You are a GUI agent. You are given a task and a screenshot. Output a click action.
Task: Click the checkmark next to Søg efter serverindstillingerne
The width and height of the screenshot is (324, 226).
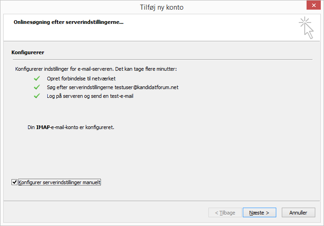tap(37, 87)
